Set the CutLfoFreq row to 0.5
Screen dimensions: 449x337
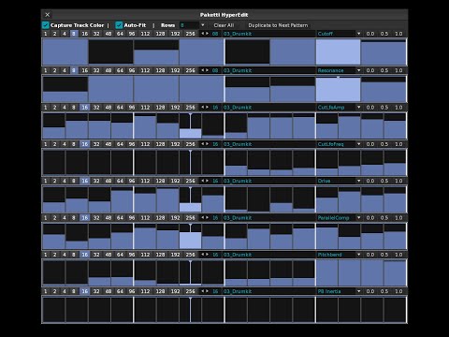384,144
